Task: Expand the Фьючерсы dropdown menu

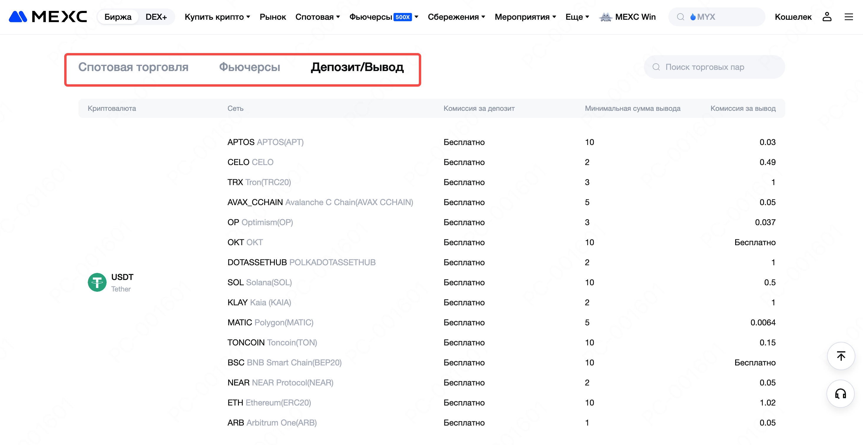Action: (x=384, y=17)
